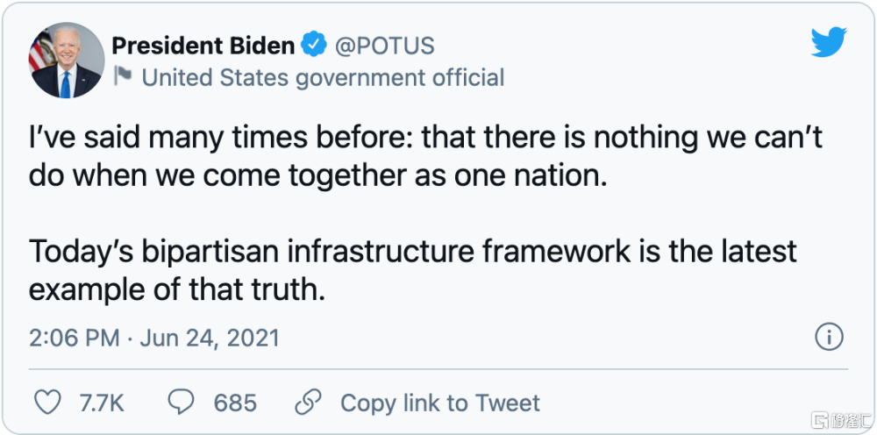Click the President Biden display name
Screen dimensions: 877x435
(x=203, y=45)
